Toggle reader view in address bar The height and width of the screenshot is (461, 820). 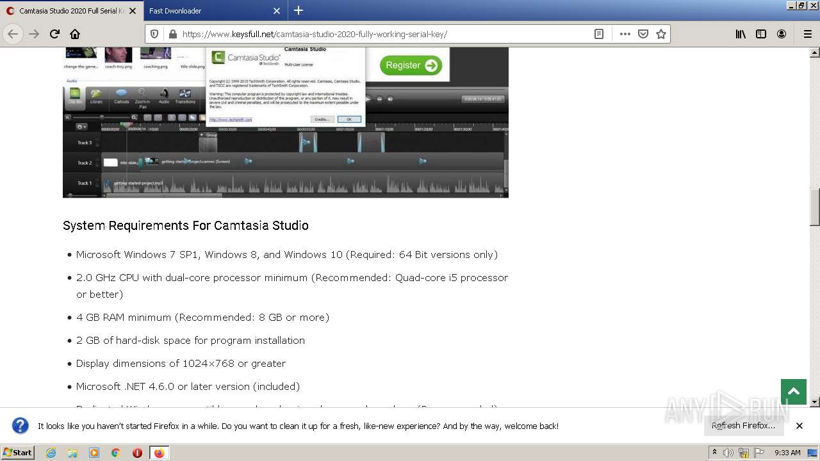click(x=599, y=34)
